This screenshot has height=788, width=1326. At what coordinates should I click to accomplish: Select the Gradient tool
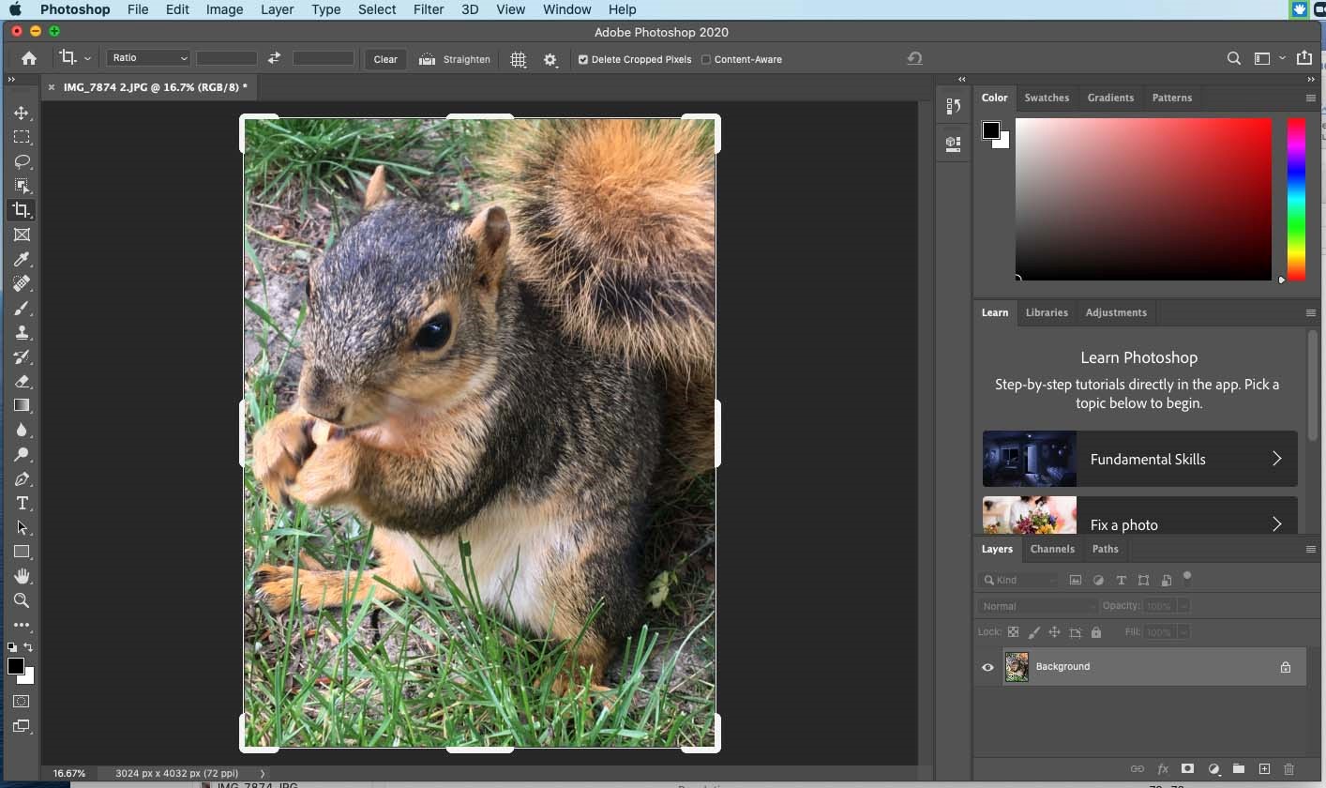[22, 405]
